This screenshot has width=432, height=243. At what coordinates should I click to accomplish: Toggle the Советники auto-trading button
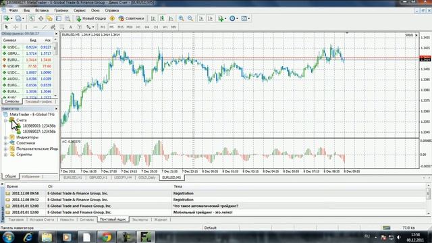131,18
